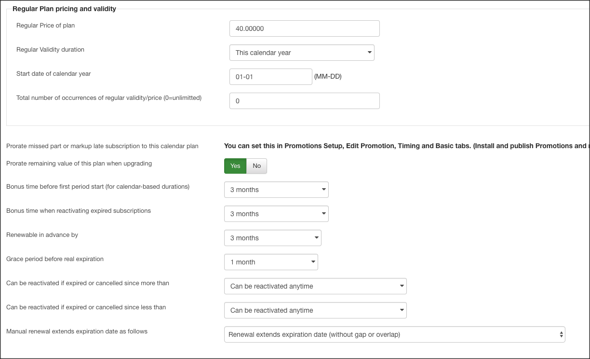Open Bonus time when reactivating dropdown
The height and width of the screenshot is (359, 590).
276,214
